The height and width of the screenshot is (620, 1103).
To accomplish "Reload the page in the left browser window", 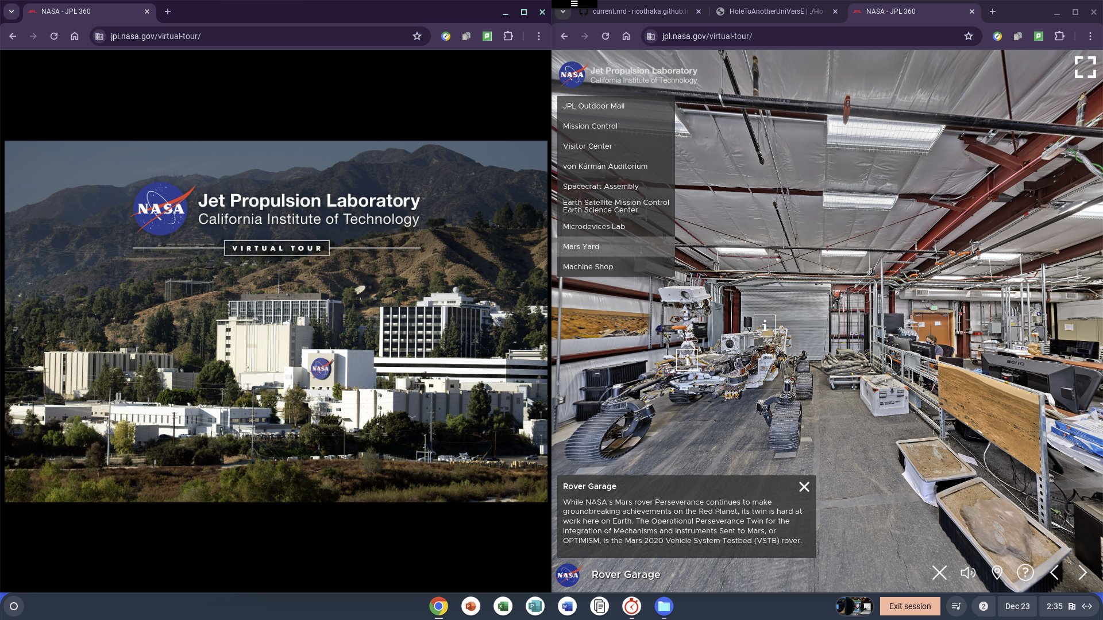I will pyautogui.click(x=54, y=36).
